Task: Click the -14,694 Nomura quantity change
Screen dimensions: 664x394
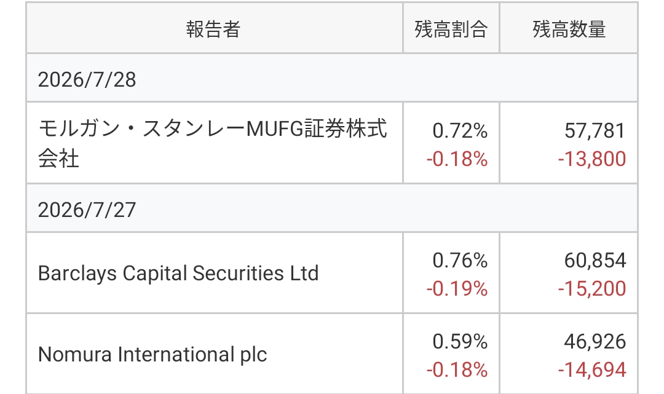Action: click(591, 370)
